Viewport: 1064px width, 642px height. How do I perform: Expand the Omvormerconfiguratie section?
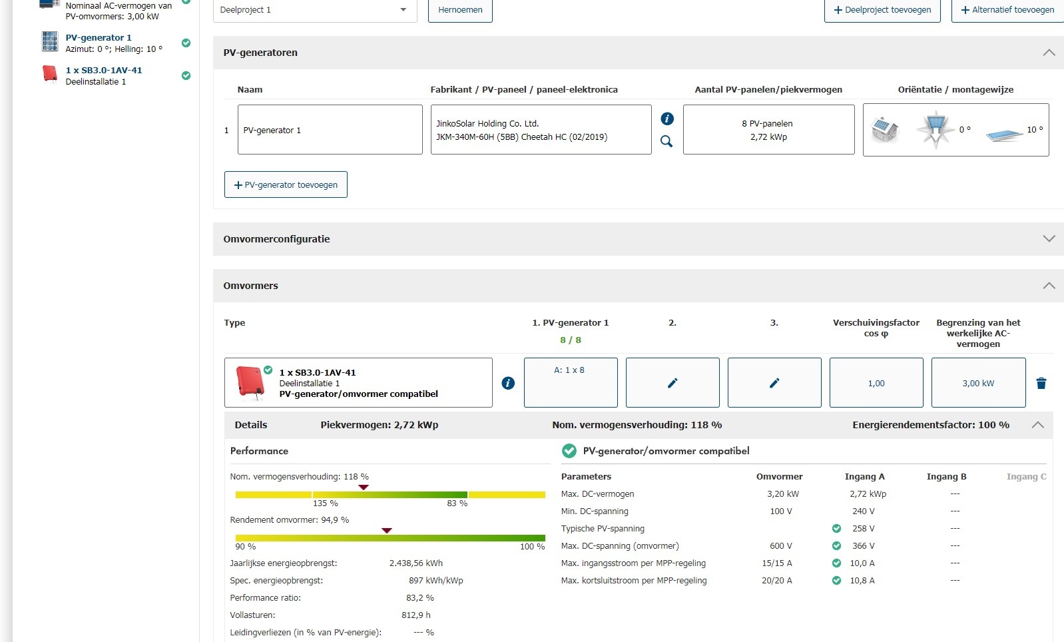coord(1049,239)
